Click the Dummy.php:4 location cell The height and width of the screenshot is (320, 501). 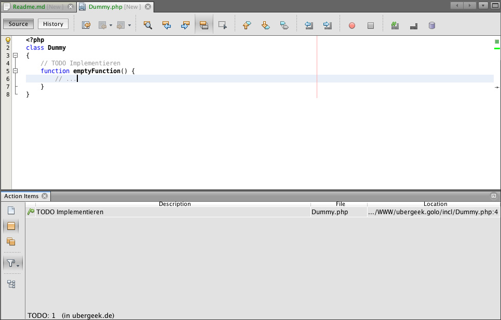point(433,212)
